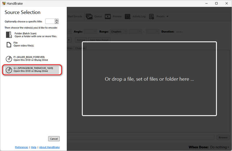Open the starting chapter dropdown

(135, 32)
